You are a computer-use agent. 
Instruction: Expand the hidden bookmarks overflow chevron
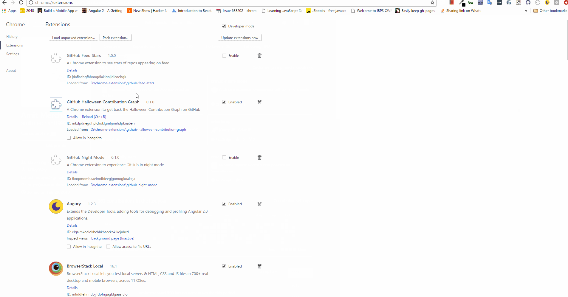(x=526, y=11)
